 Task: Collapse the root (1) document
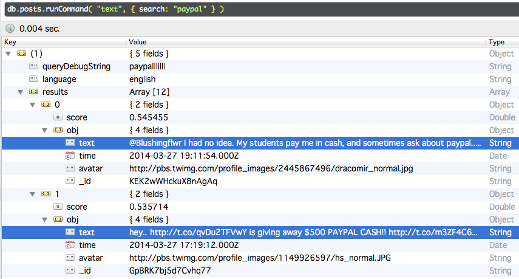(8, 53)
